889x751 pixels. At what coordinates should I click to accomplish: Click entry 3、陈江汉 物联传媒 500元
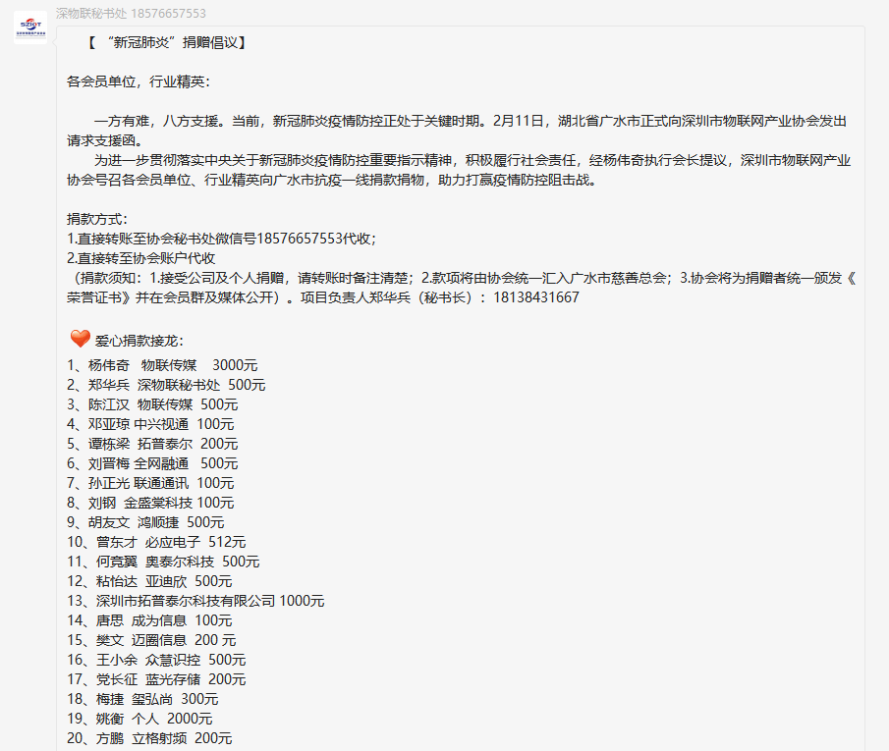click(152, 404)
